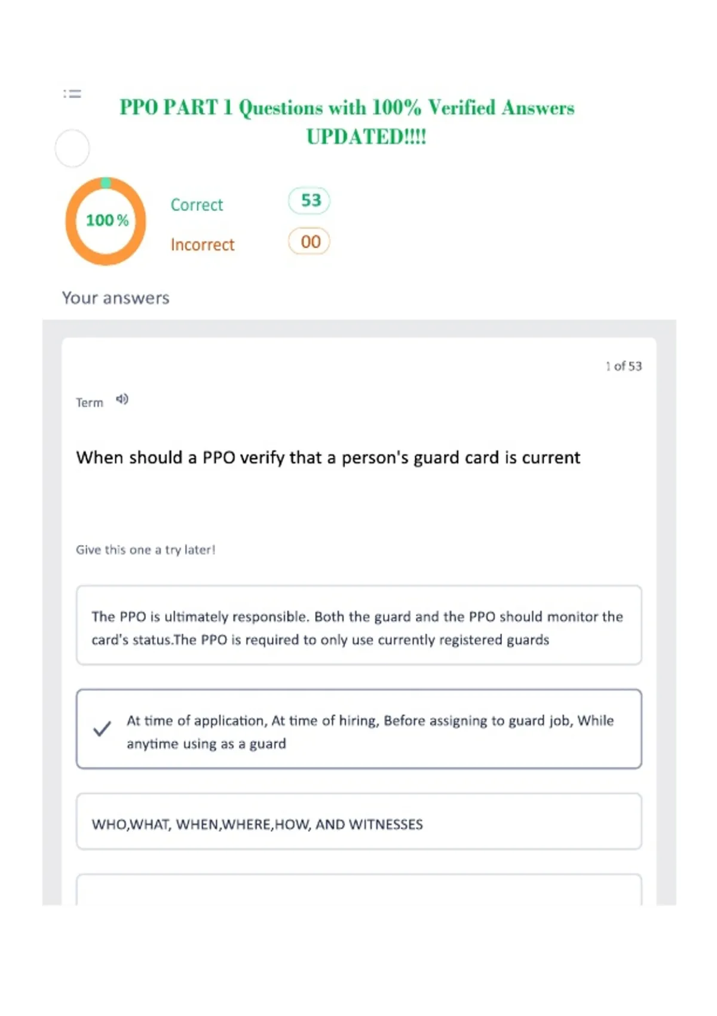
Task: Click the '1 of 53' question counter
Action: [x=623, y=366]
